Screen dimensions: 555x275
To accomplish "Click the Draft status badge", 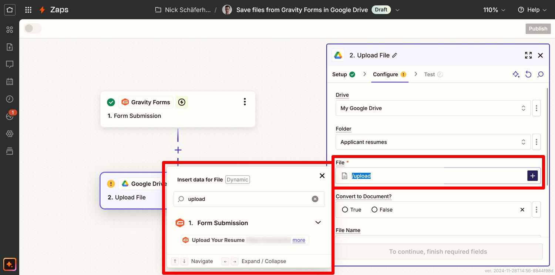I will tap(381, 10).
